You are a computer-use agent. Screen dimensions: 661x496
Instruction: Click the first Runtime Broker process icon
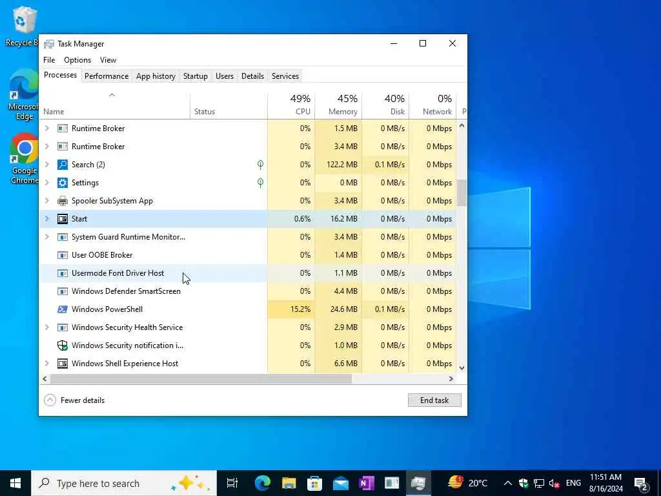(x=63, y=129)
